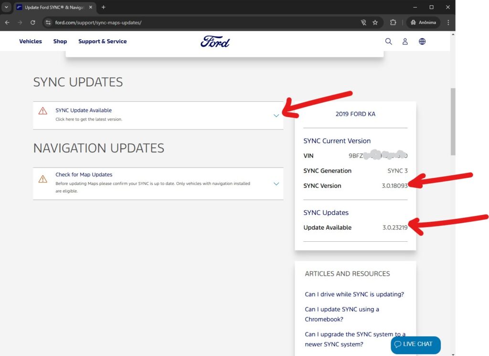This screenshot has width=489, height=356.
Task: Open the site information icon in address bar
Action: pyautogui.click(x=48, y=22)
